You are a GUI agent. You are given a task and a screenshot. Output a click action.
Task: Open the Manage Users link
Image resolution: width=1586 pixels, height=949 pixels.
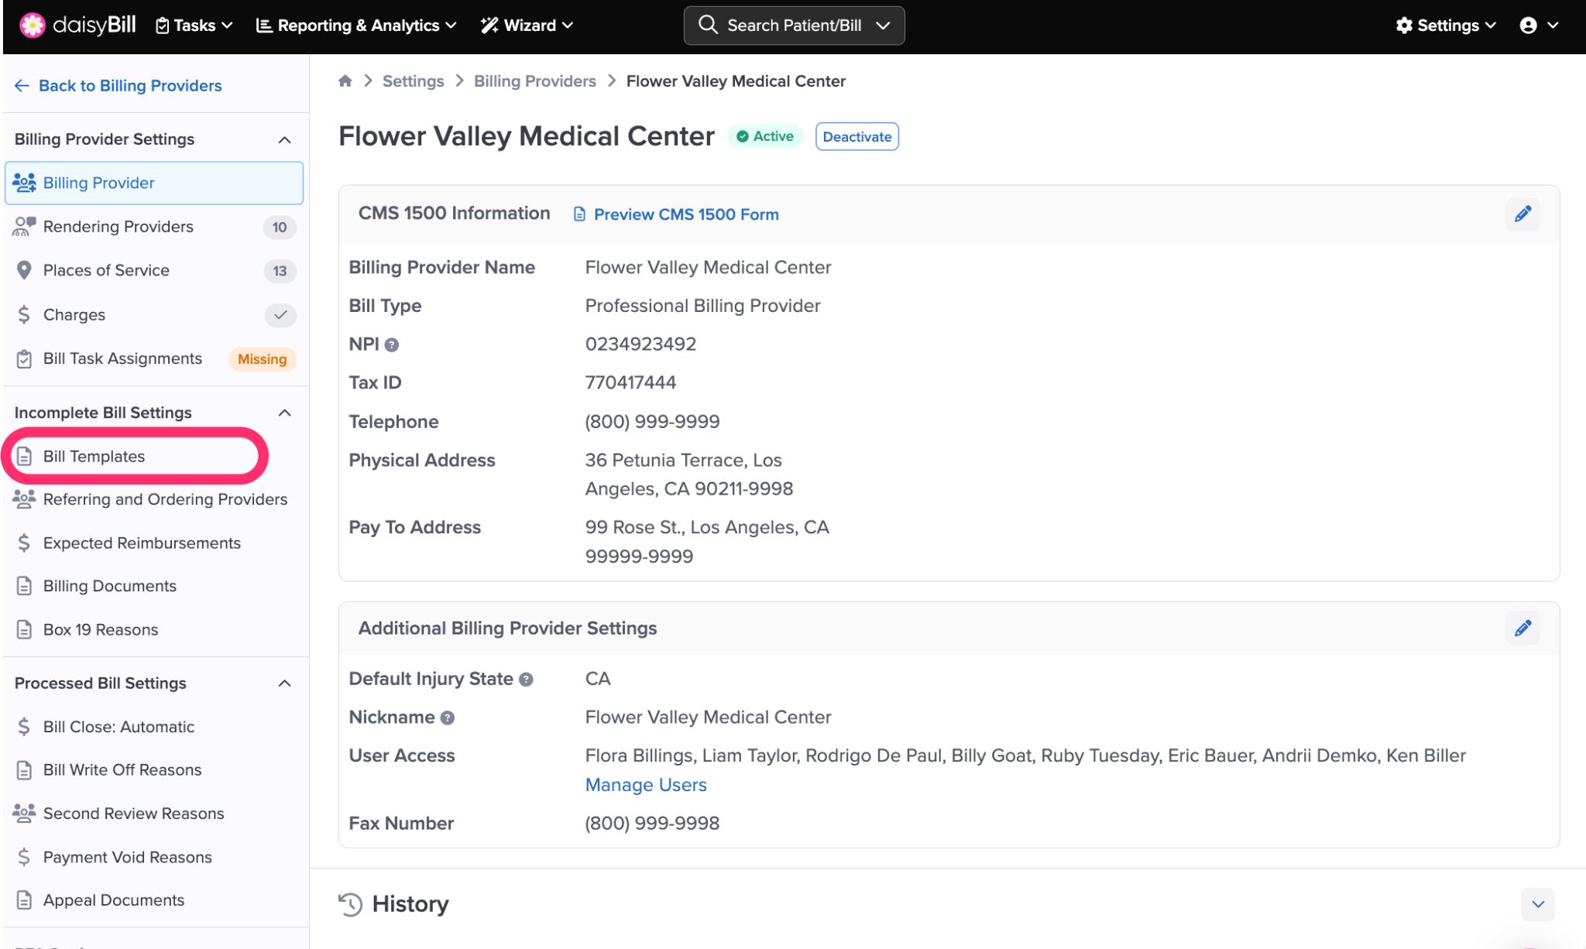pyautogui.click(x=646, y=785)
